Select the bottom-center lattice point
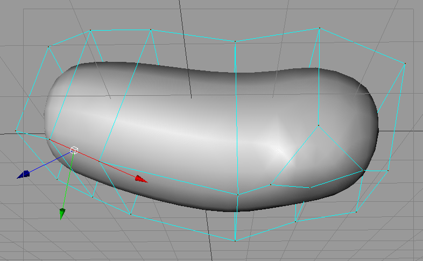Viewport: 423px width, 261px height. point(235,241)
